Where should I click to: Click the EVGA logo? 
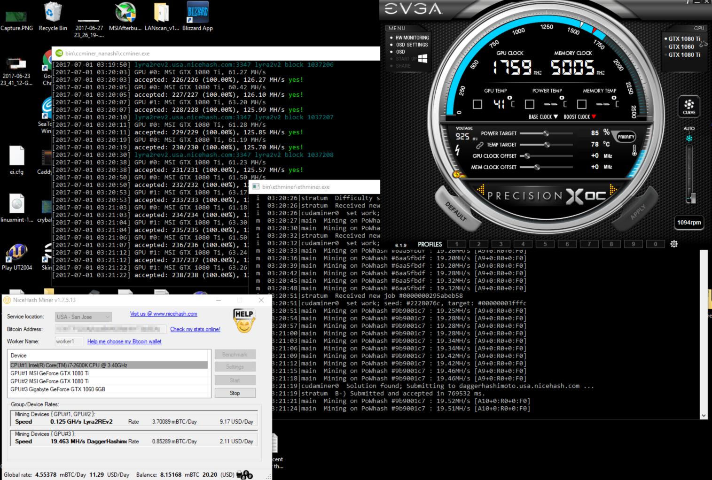[x=414, y=8]
